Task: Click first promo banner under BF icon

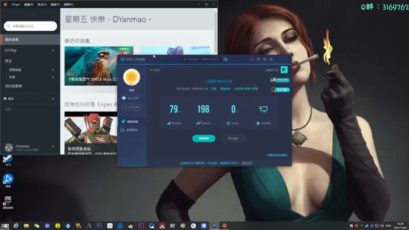Action: pos(280,80)
